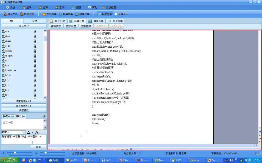This screenshot has height=163, width=262.
Task: Select the 媒体共享 media sharing toolbar icon
Action: point(82,14)
